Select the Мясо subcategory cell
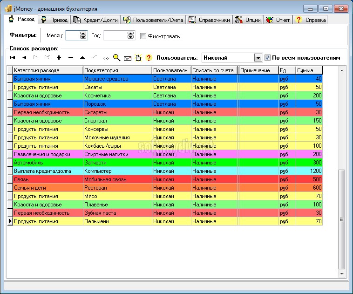The image size is (353, 294). (x=117, y=196)
